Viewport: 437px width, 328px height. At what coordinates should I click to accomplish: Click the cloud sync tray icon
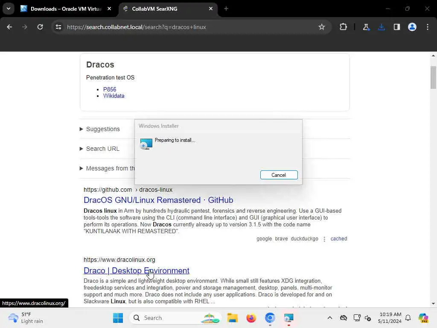click(344, 318)
